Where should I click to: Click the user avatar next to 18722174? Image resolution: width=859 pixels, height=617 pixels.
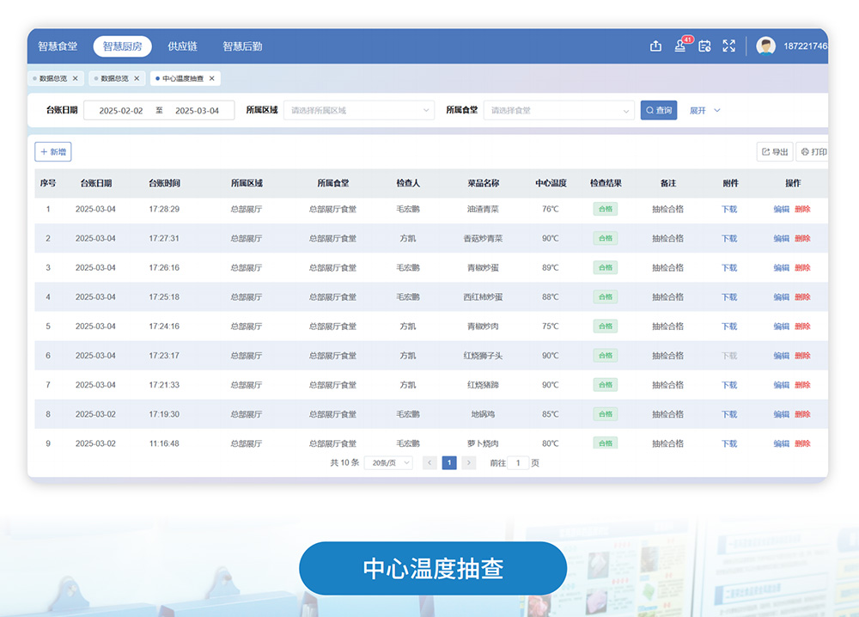[765, 46]
